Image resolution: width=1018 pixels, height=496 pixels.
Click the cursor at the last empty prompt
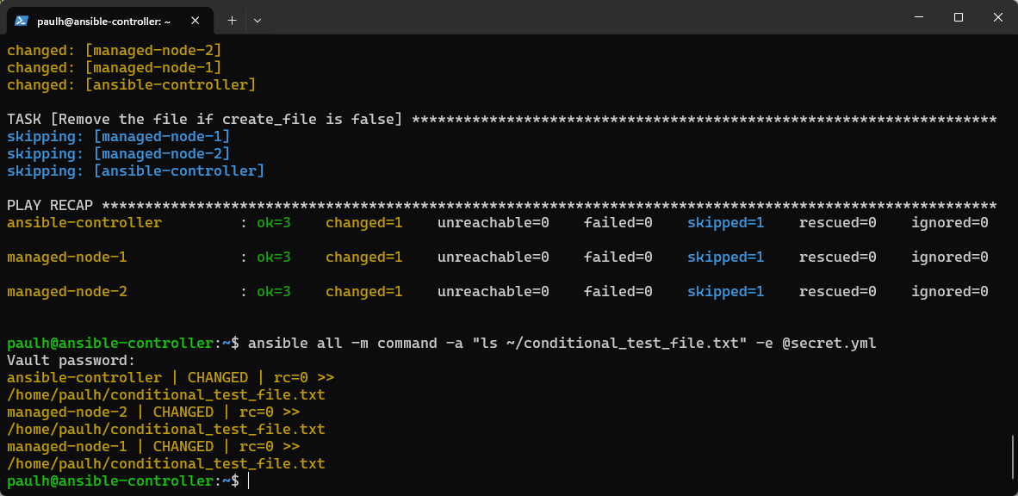(248, 481)
